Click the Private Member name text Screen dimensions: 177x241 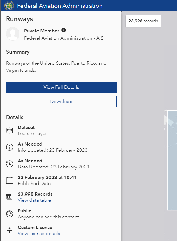coord(42,31)
